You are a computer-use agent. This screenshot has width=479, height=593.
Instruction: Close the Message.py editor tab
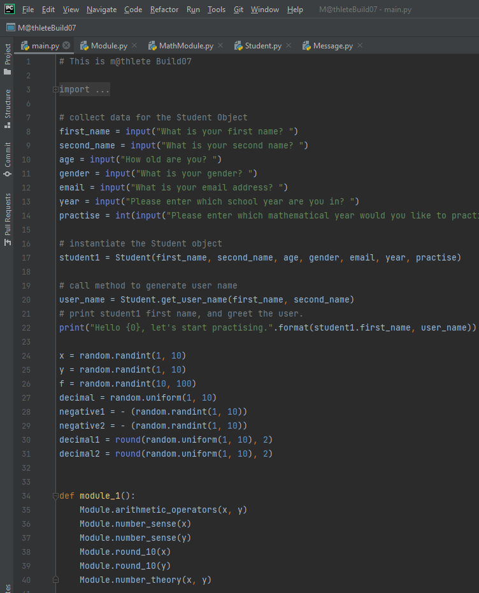pos(360,46)
